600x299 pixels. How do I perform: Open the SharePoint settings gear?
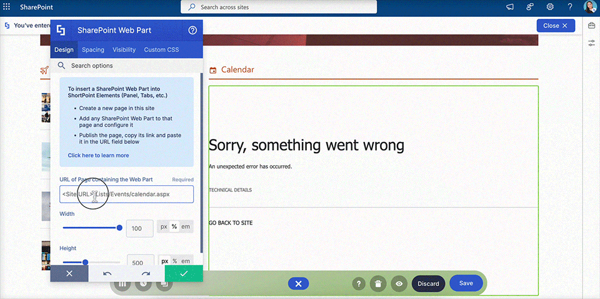550,7
